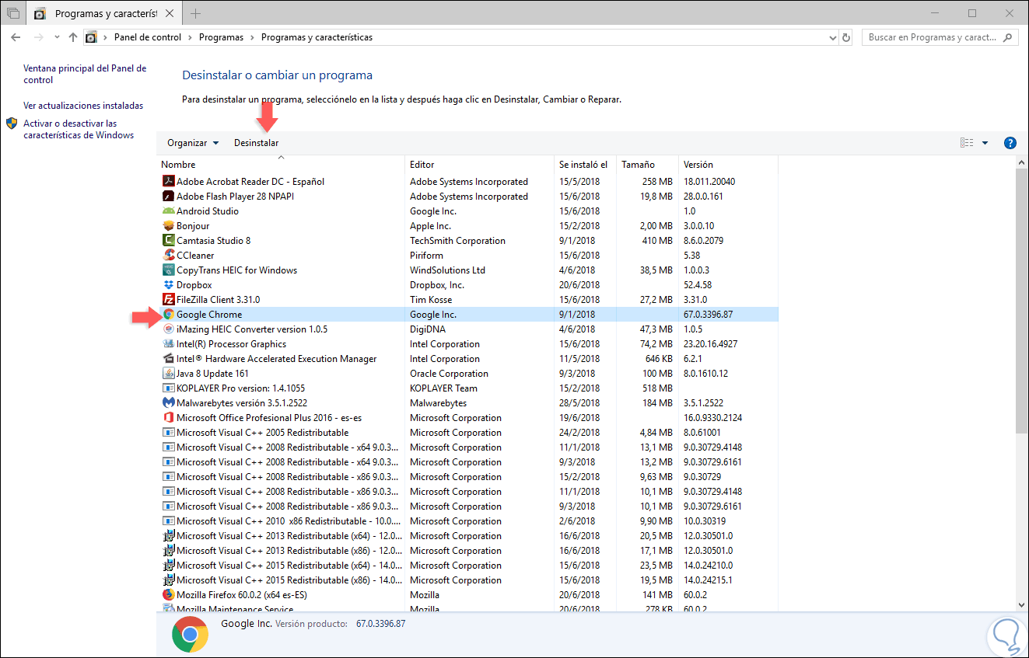Select the iMazing HEIC Converter icon
Image resolution: width=1029 pixels, height=658 pixels.
click(169, 329)
